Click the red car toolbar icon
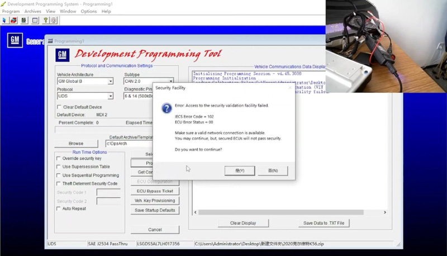The height and width of the screenshot is (256, 447). pyautogui.click(x=13, y=21)
